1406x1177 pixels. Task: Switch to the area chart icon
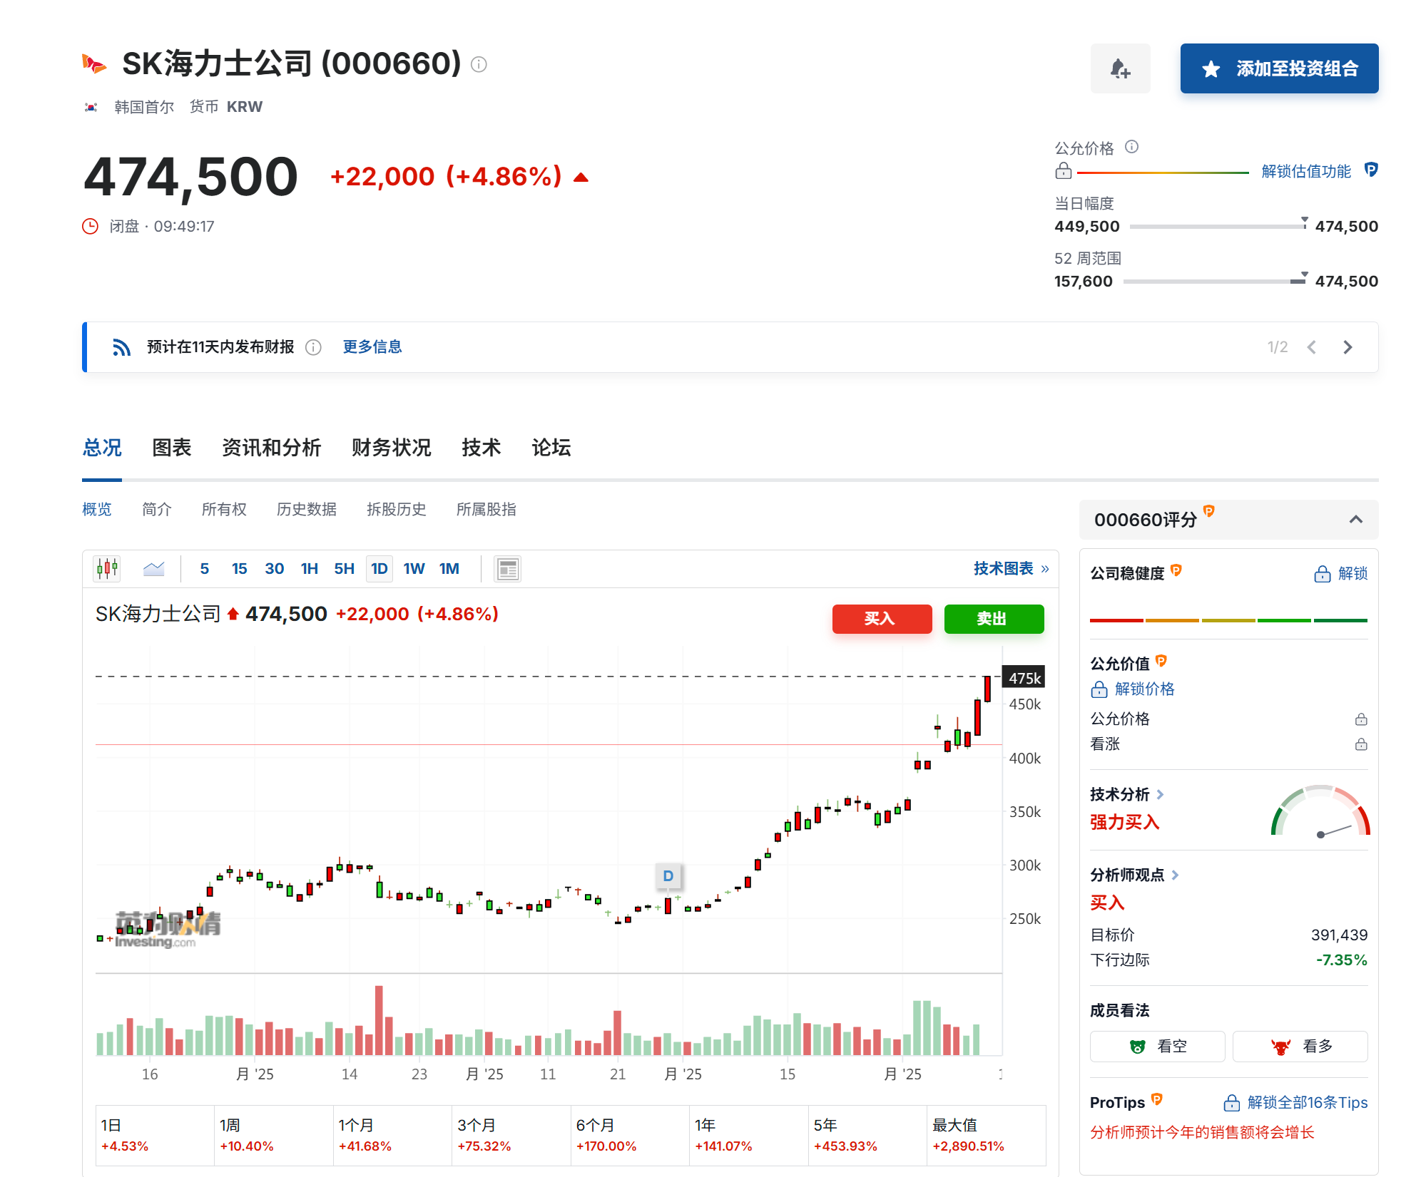coord(153,568)
